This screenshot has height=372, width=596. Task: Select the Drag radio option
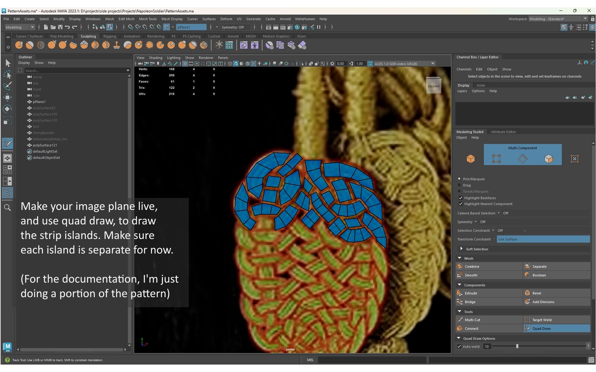(459, 185)
